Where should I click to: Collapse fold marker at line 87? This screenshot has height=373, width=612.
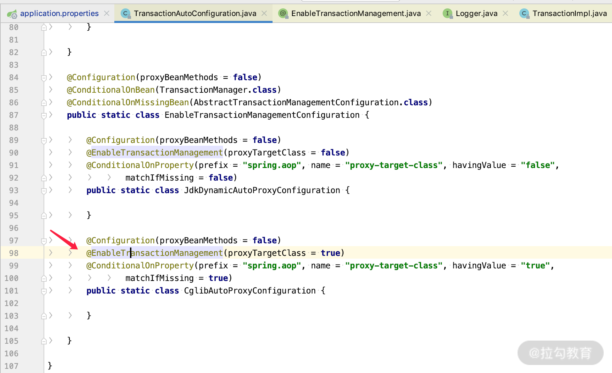[44, 115]
